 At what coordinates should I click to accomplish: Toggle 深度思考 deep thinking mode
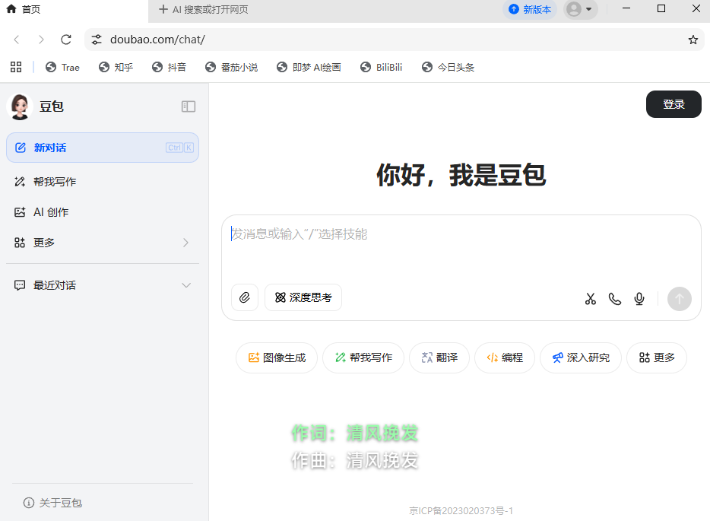303,297
